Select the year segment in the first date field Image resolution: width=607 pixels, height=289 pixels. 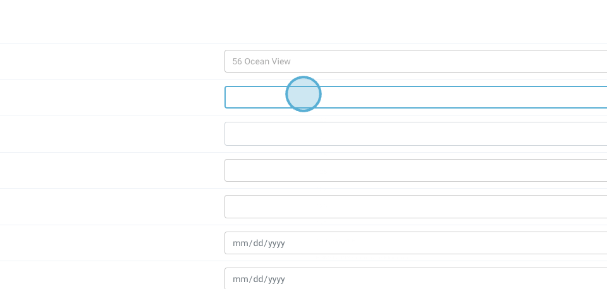point(276,243)
